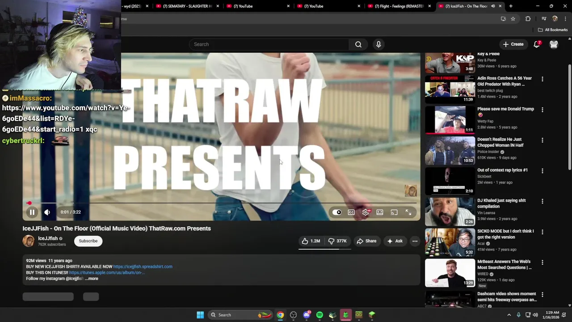Open the Chrome three-dot menu
The height and width of the screenshot is (322, 572).
pos(565,19)
